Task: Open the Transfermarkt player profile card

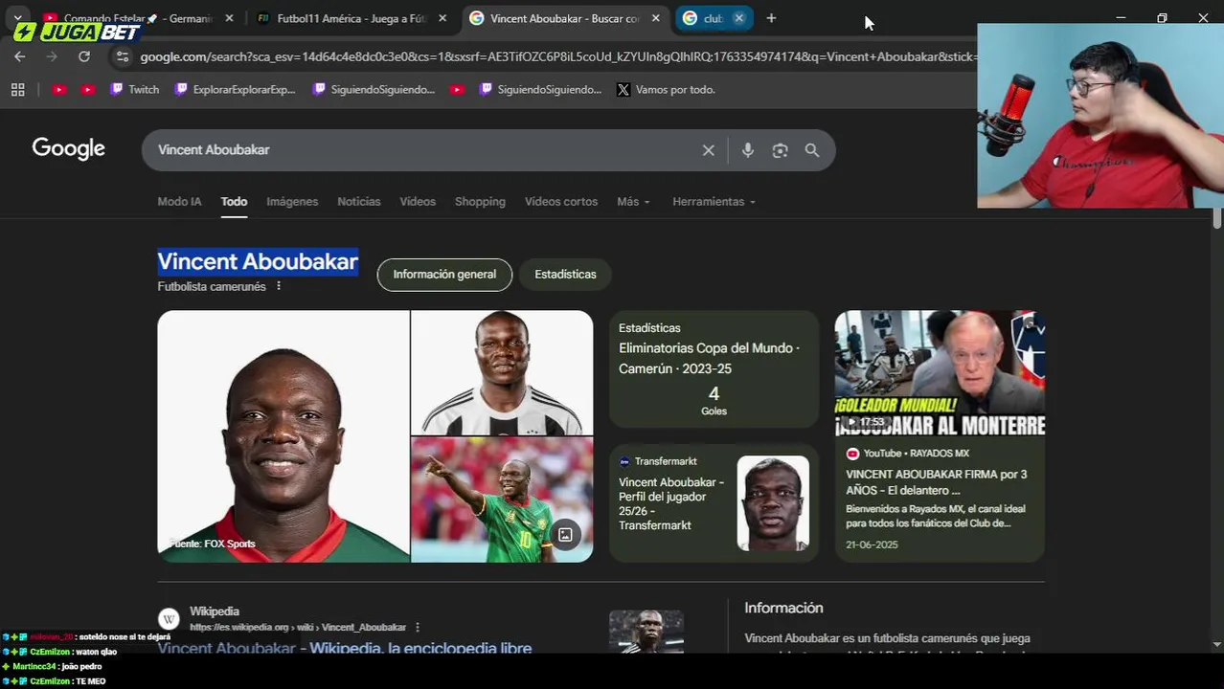Action: (x=714, y=502)
